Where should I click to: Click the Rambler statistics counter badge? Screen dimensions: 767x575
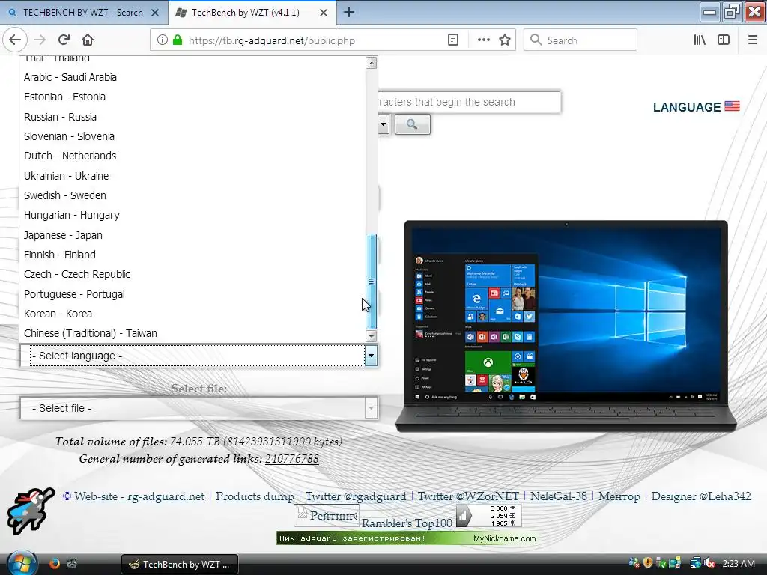point(488,516)
